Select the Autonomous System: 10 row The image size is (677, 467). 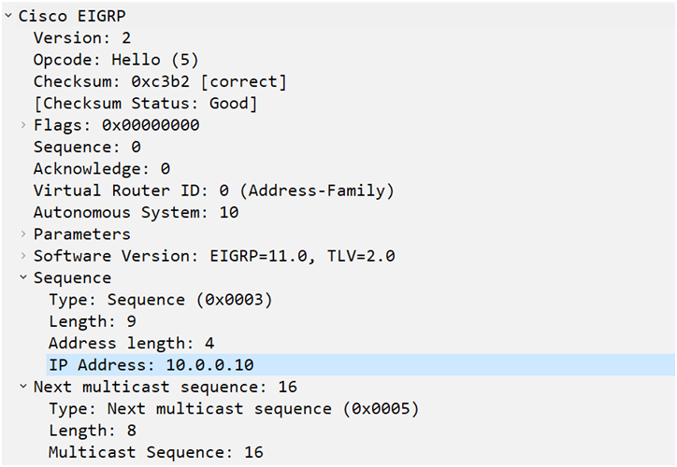136,213
